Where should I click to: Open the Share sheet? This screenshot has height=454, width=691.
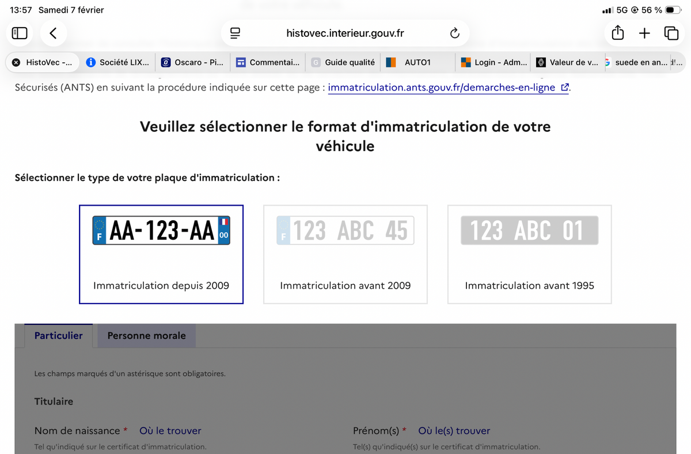pos(617,33)
